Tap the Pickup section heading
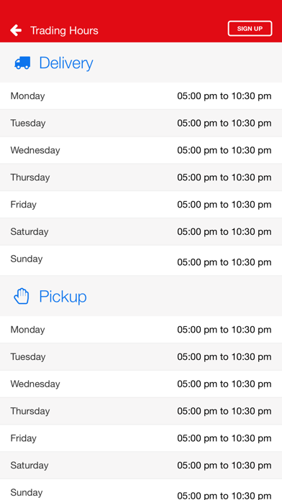Screen dimensions: 282x500 point(63,297)
